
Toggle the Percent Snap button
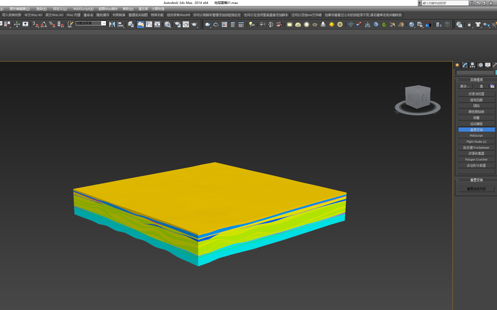point(52,24)
